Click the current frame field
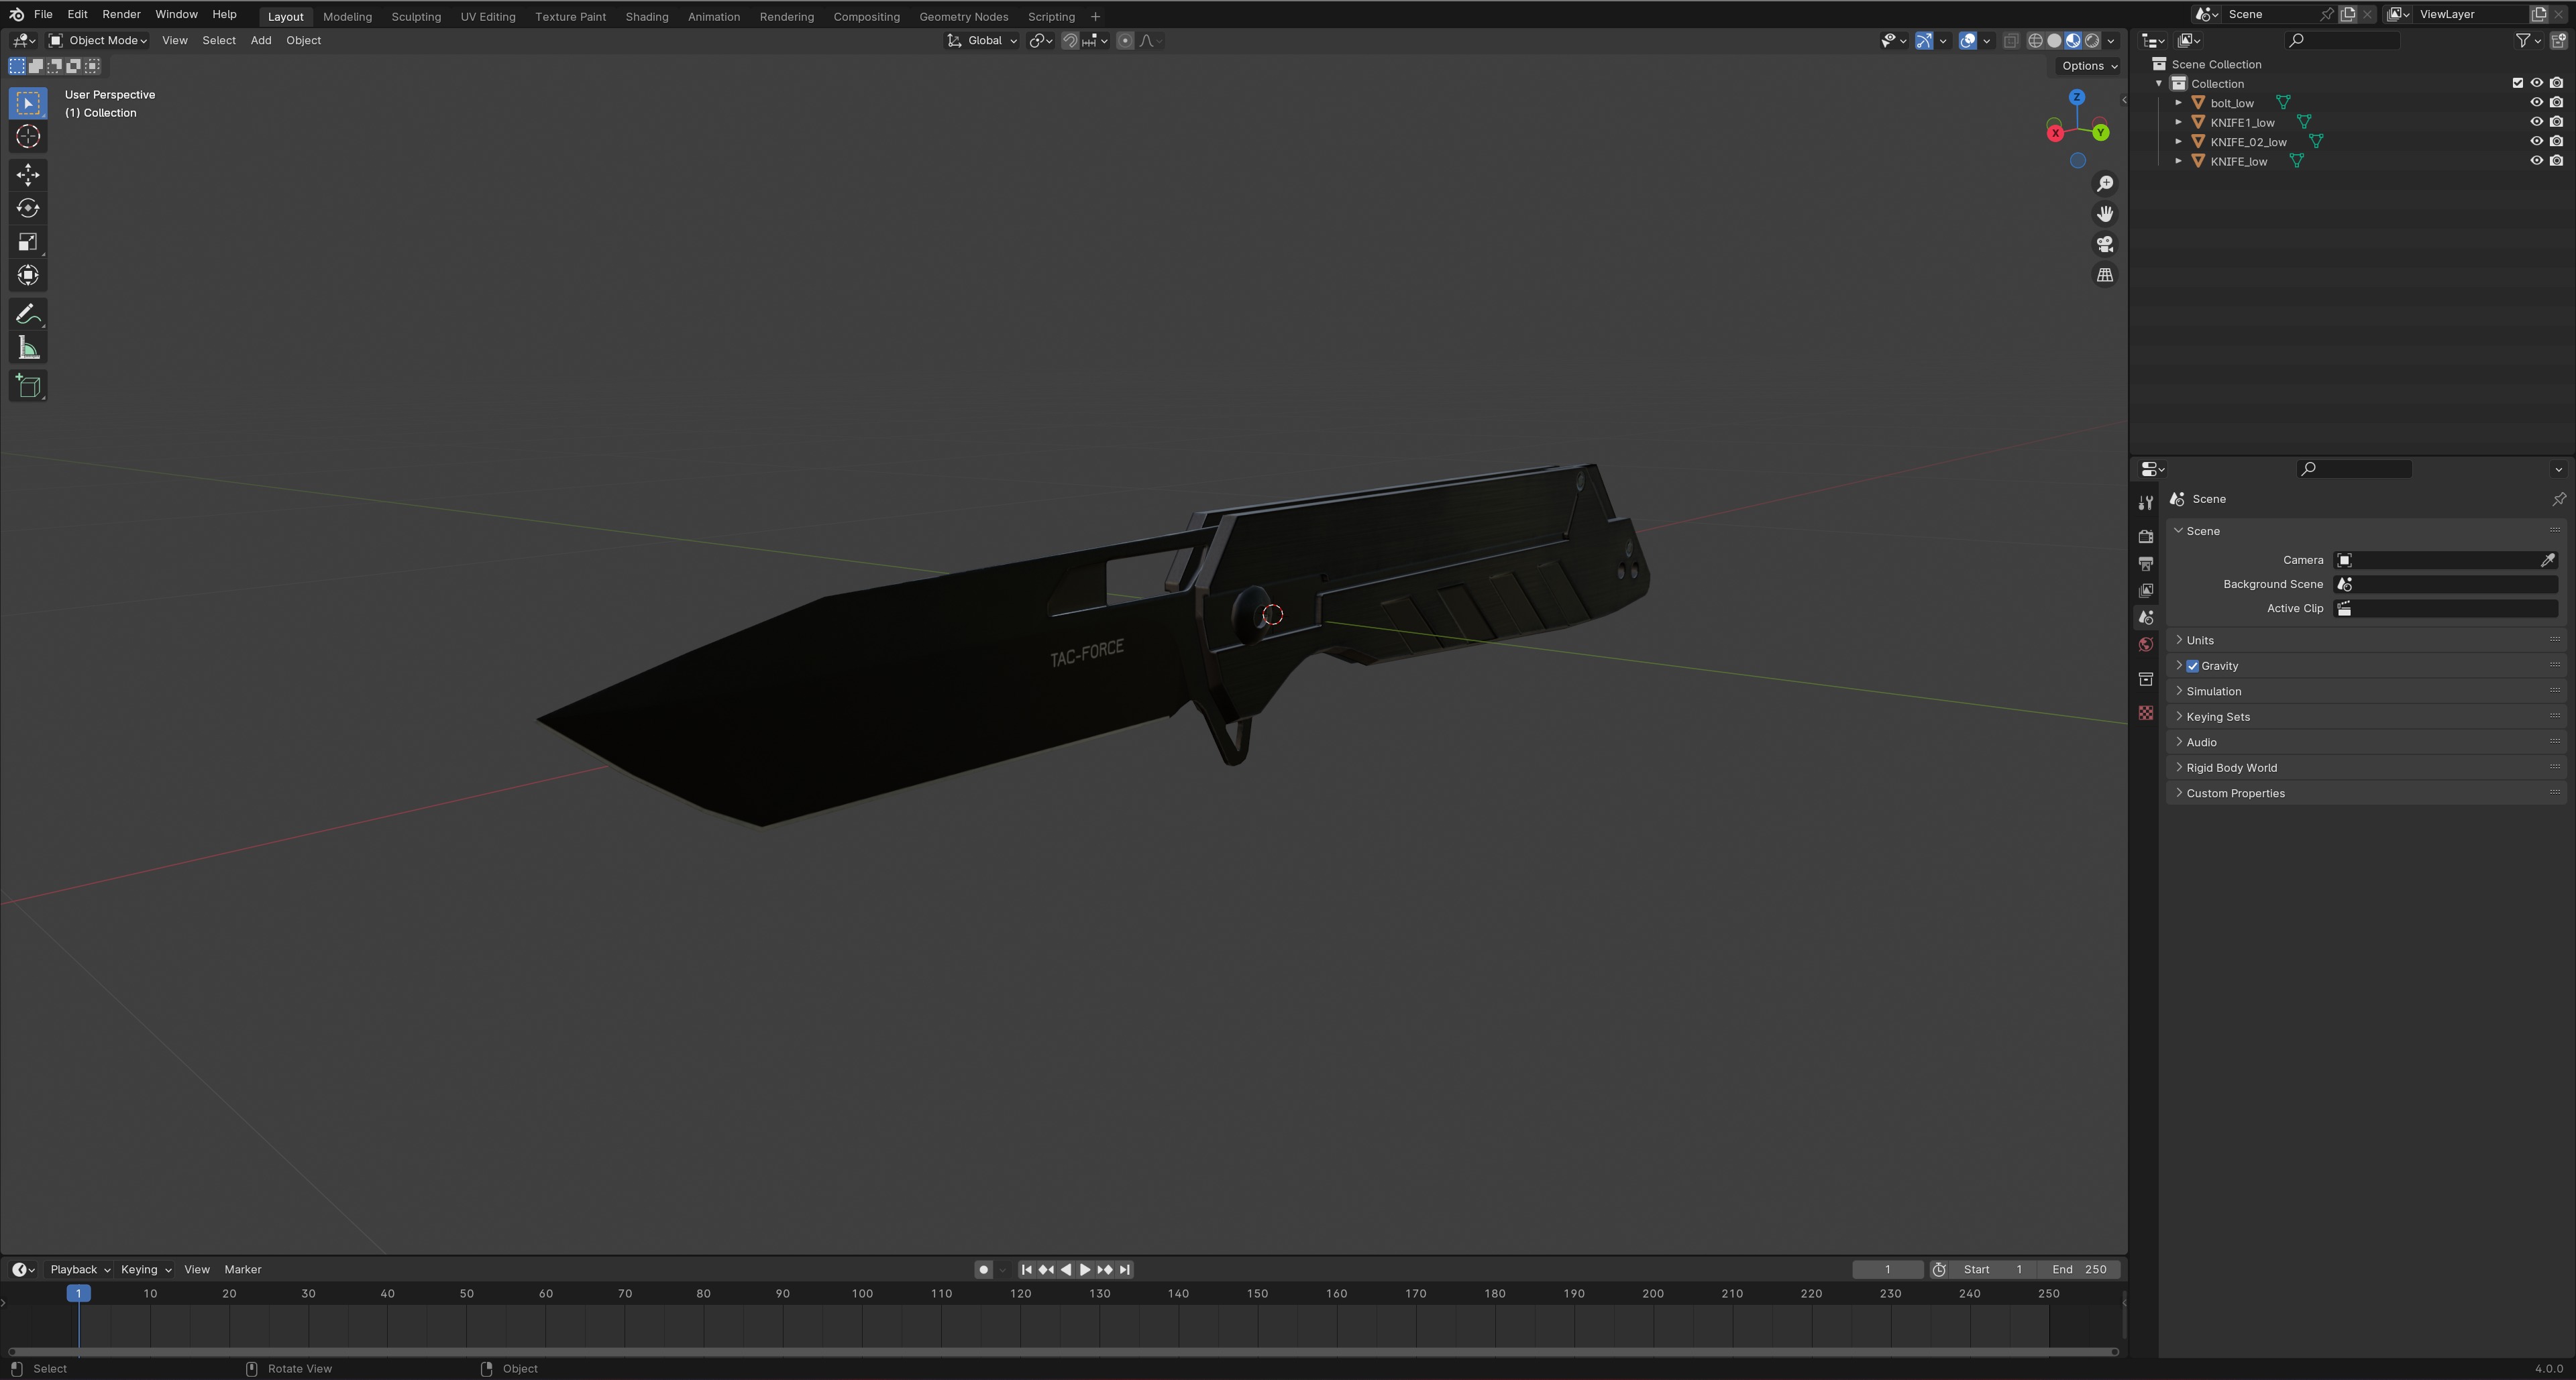 1887,1270
